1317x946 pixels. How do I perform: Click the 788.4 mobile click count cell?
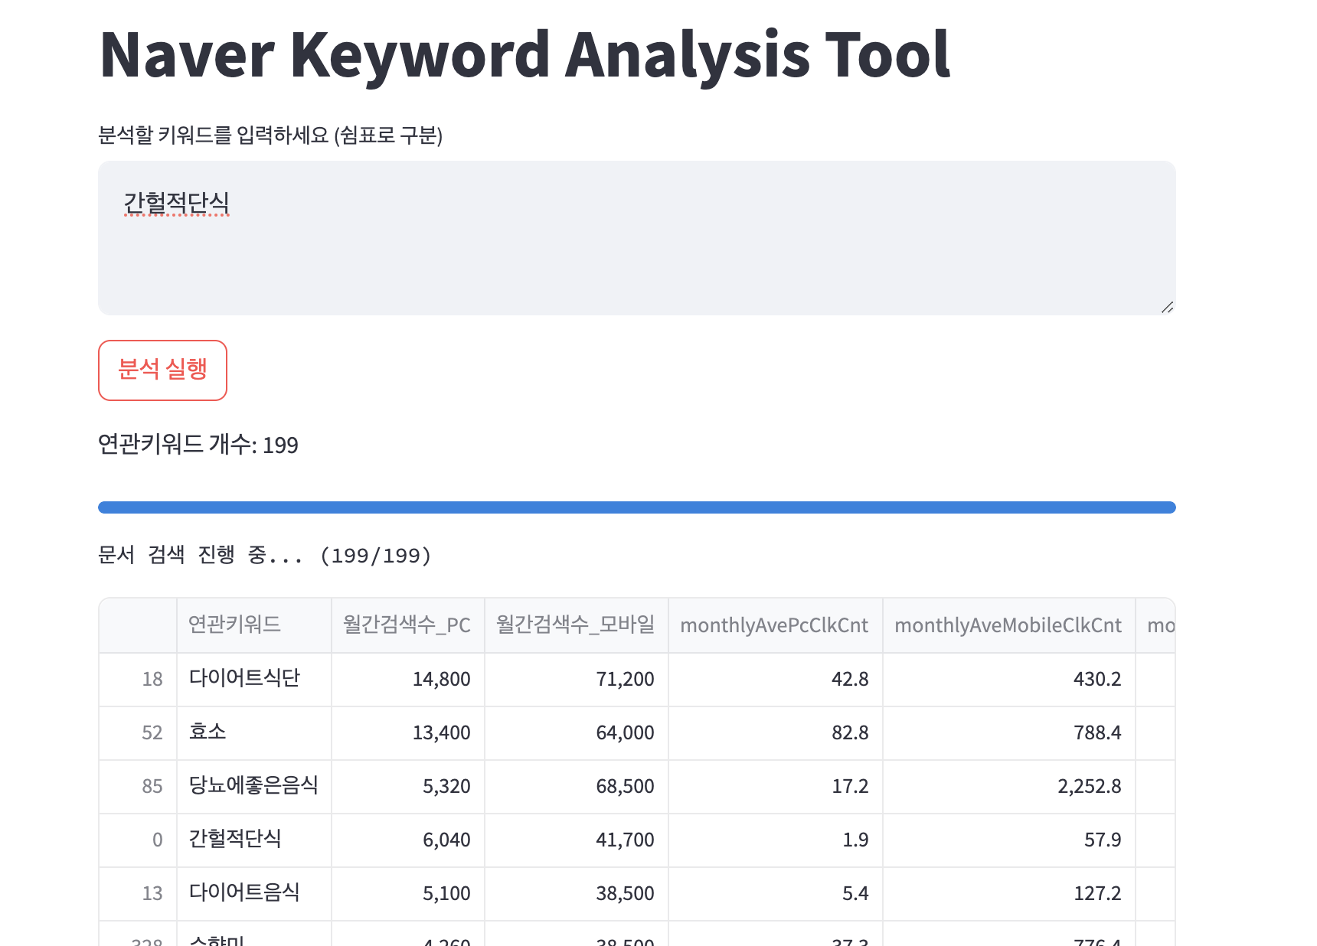pyautogui.click(x=1008, y=732)
